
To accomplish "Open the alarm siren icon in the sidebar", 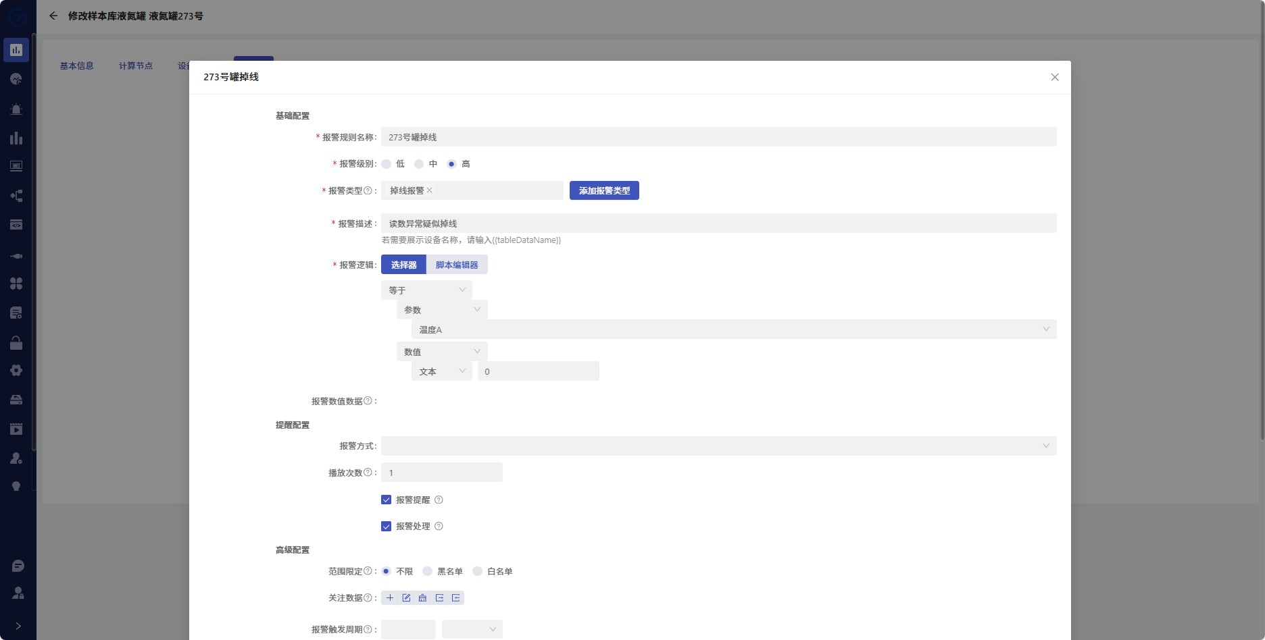I will pyautogui.click(x=16, y=109).
